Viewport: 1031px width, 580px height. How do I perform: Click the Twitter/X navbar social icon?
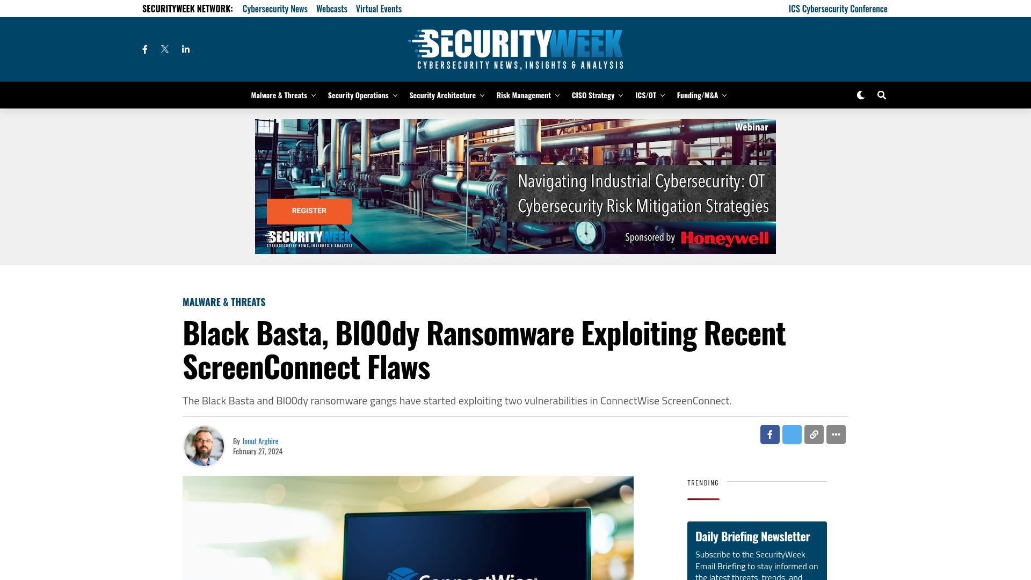[x=165, y=49]
